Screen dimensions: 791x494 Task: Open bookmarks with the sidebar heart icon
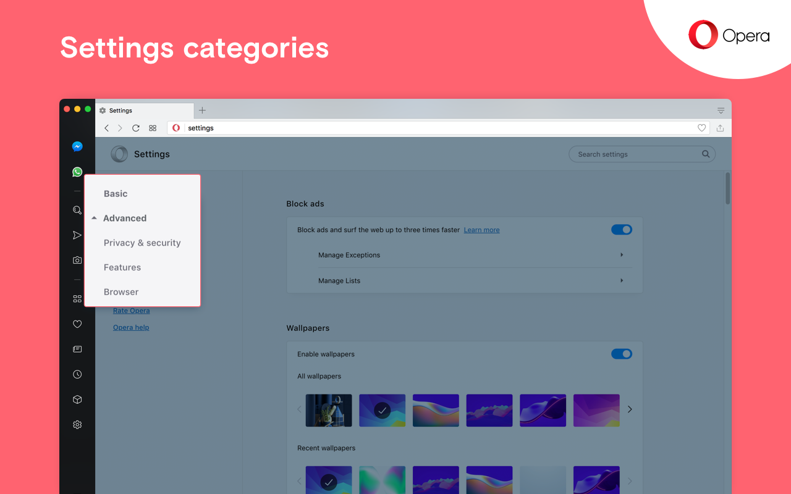coord(77,324)
